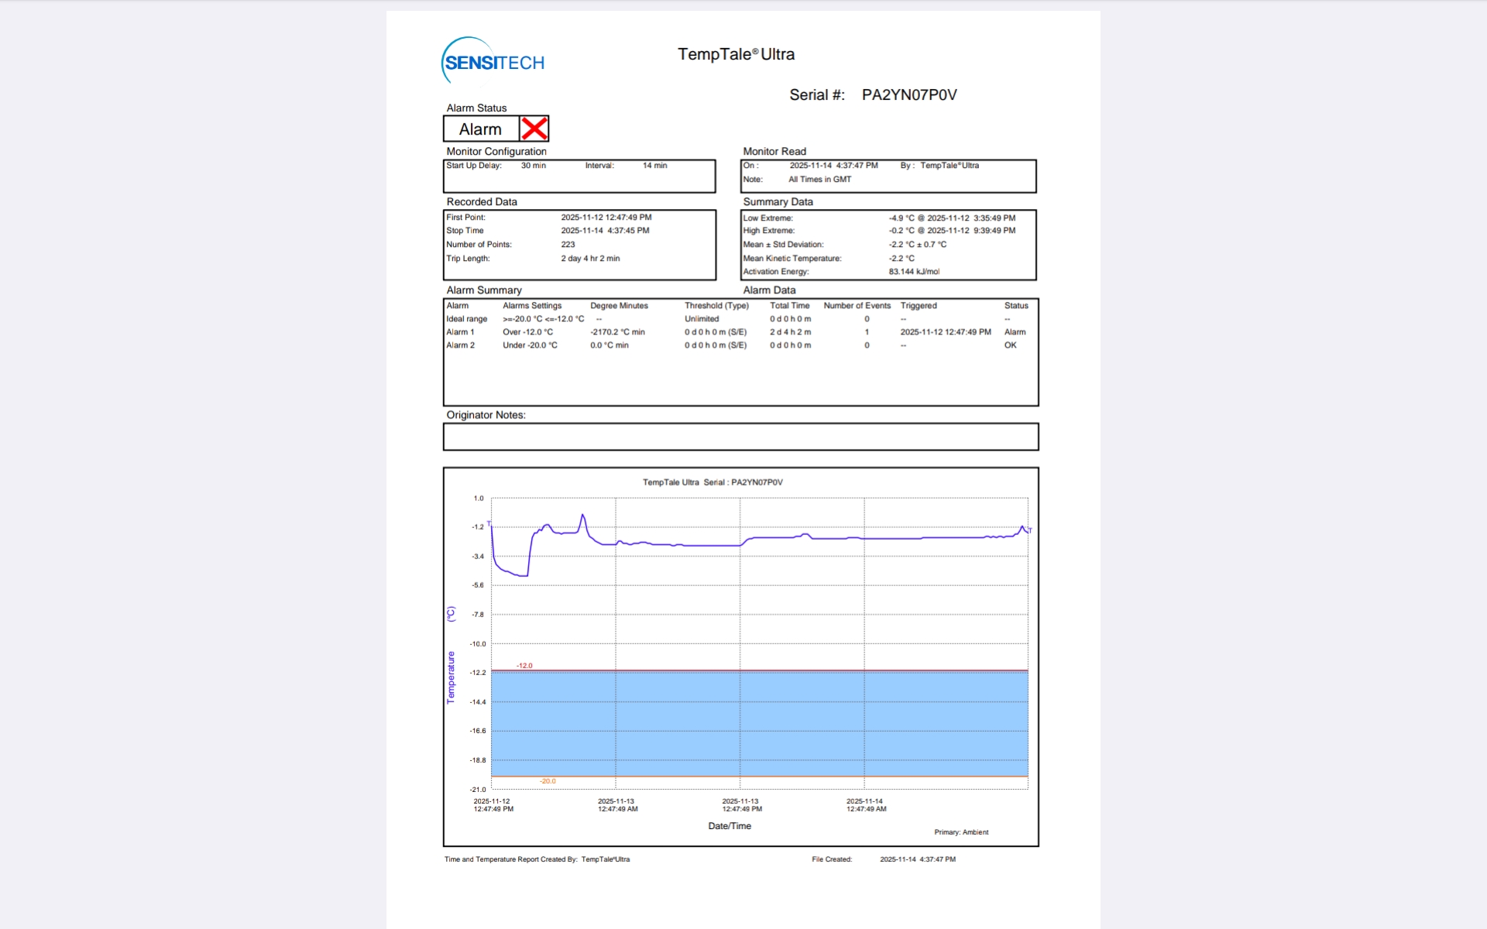The height and width of the screenshot is (929, 1487).
Task: Click inside the Originator Notes field
Action: (740, 437)
